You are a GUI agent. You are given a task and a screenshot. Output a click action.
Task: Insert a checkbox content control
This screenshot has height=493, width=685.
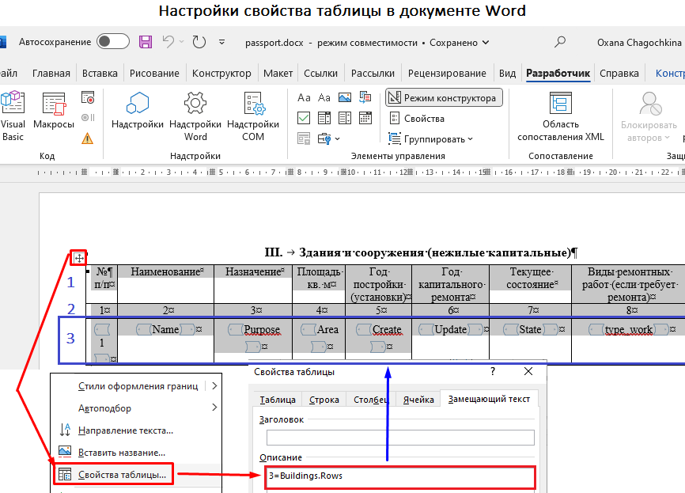tap(304, 119)
